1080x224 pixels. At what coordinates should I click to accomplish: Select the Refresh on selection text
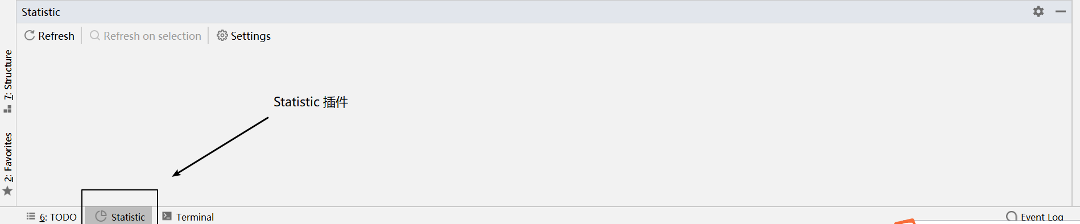click(152, 36)
